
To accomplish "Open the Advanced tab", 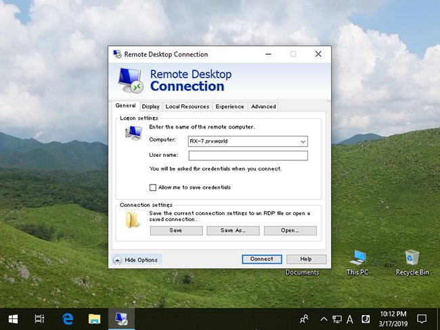I will [263, 107].
